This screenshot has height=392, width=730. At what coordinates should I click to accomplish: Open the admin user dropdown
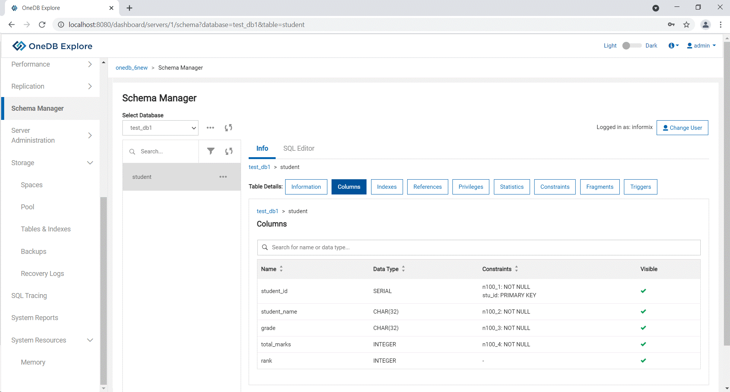pos(701,46)
